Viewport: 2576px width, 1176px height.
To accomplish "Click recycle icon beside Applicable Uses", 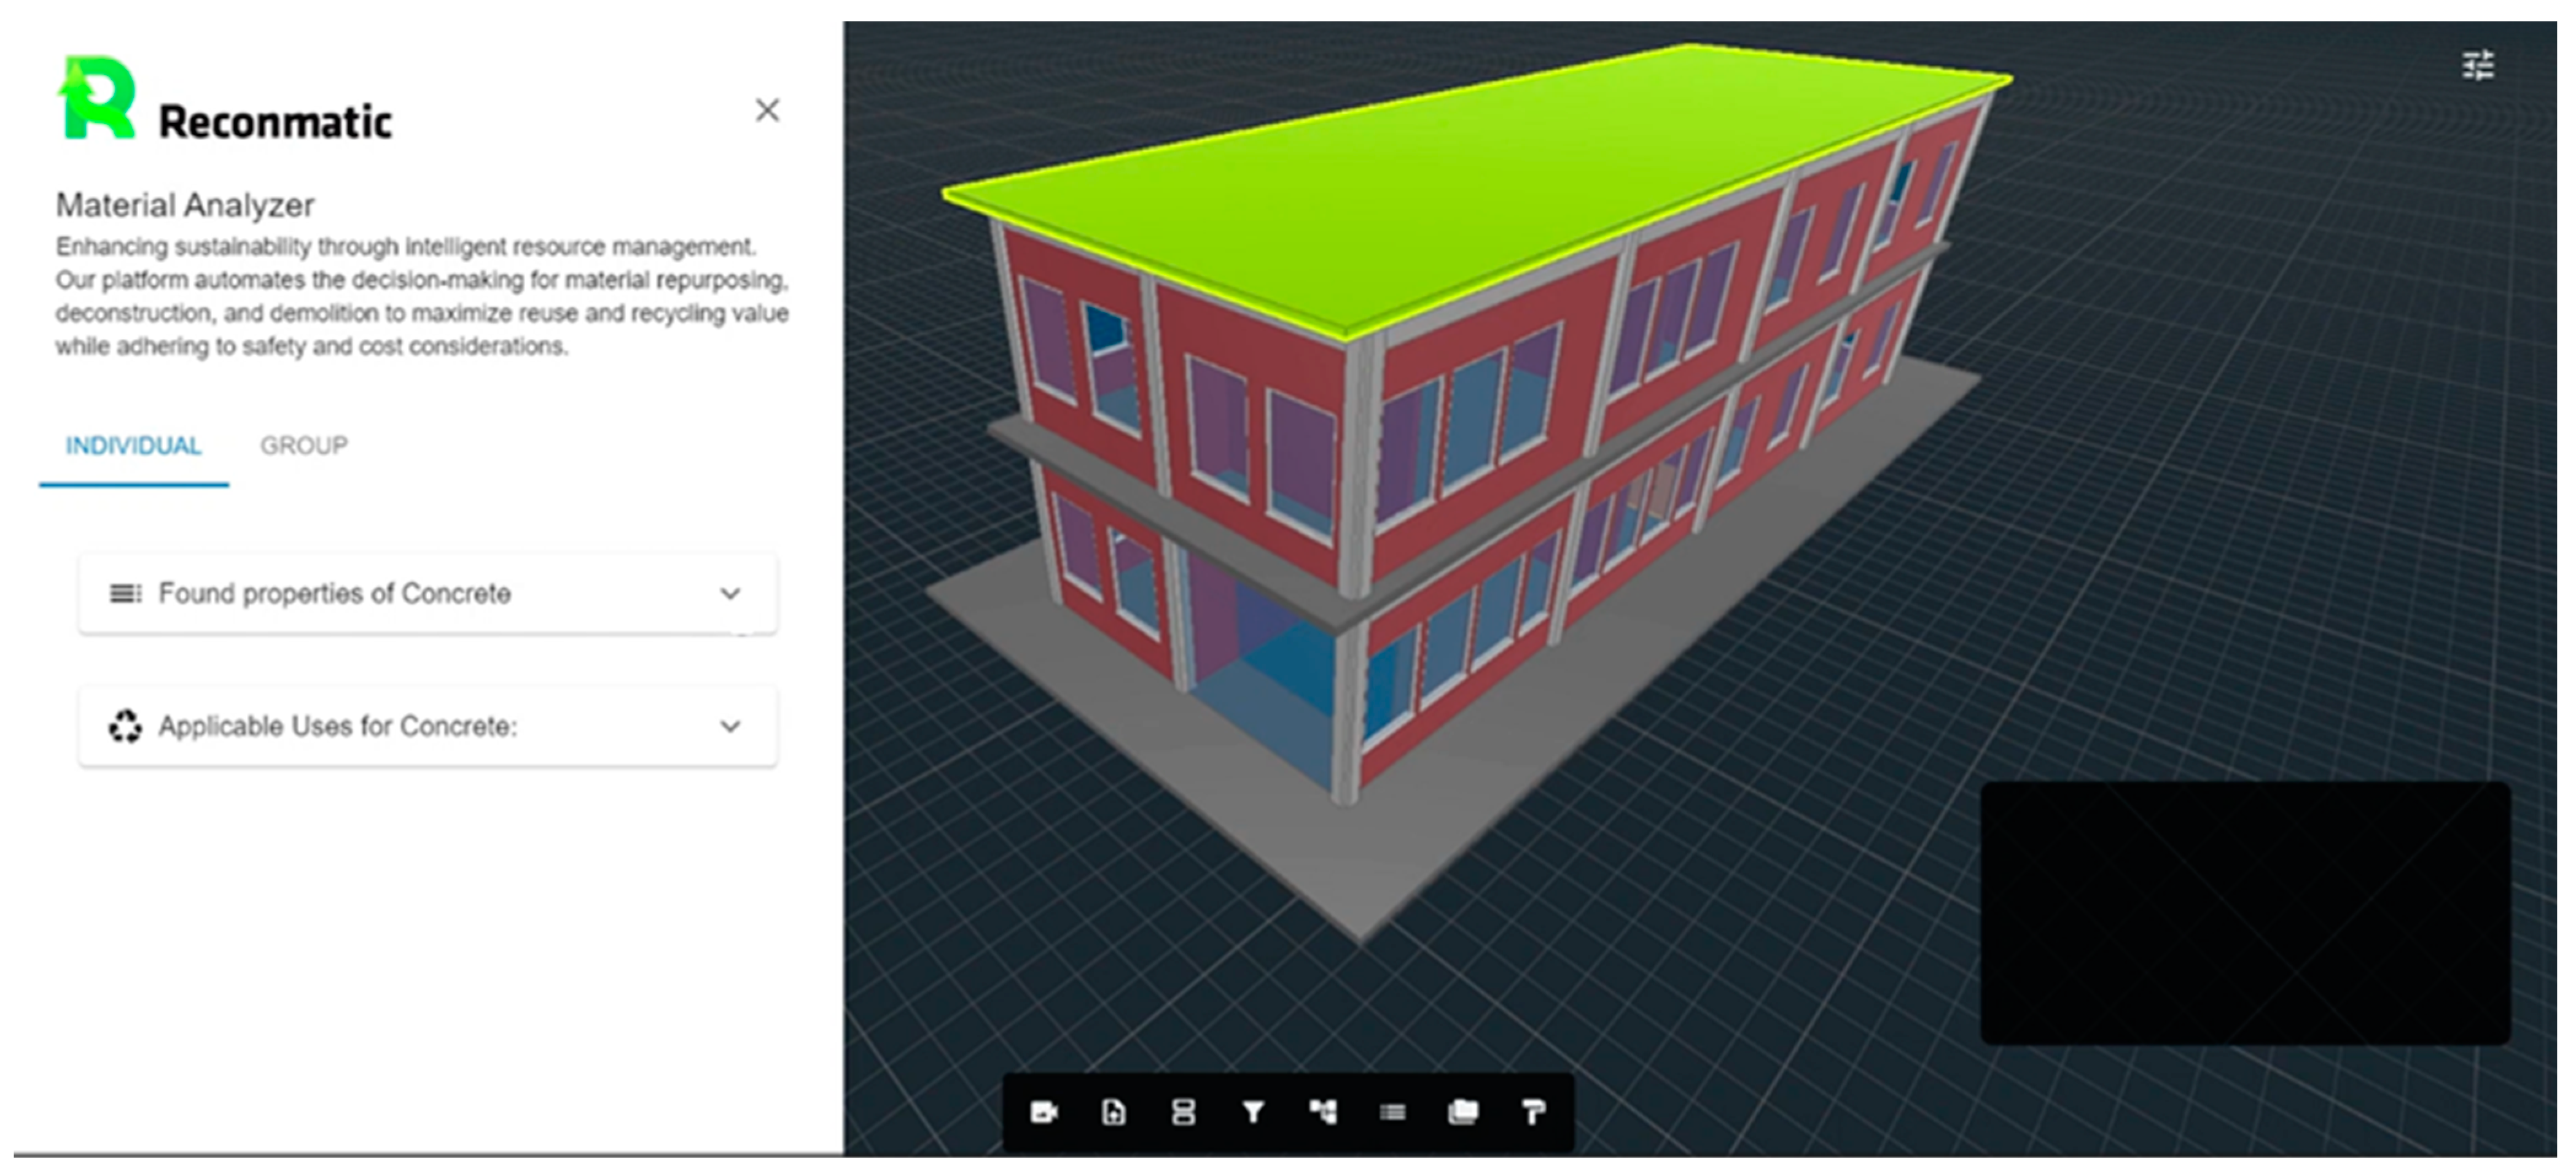I will [125, 726].
